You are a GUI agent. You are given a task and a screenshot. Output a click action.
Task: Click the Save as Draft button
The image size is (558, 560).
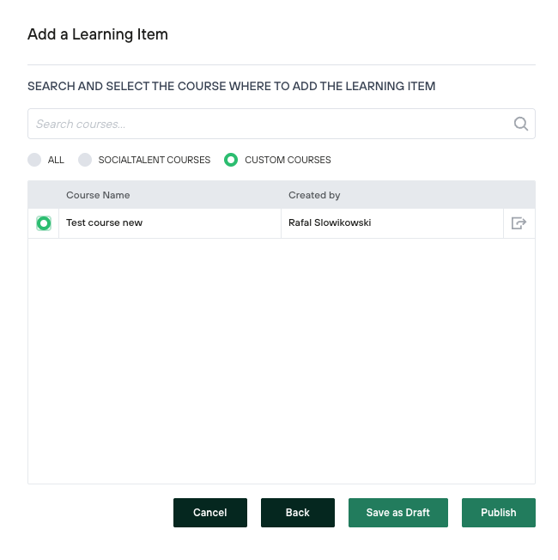coord(397,513)
